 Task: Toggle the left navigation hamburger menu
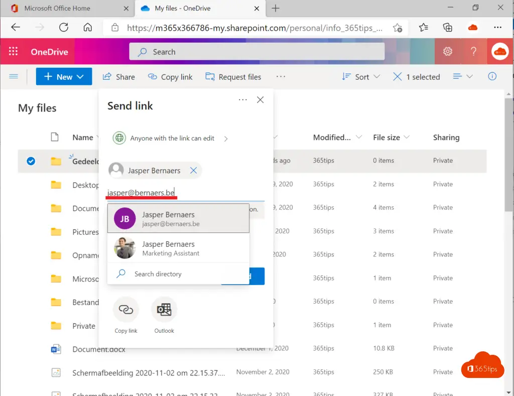pos(14,77)
